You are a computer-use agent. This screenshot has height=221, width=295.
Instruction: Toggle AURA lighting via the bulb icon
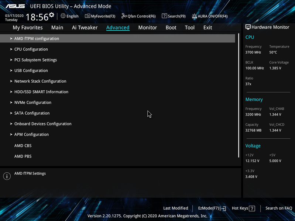point(194,16)
